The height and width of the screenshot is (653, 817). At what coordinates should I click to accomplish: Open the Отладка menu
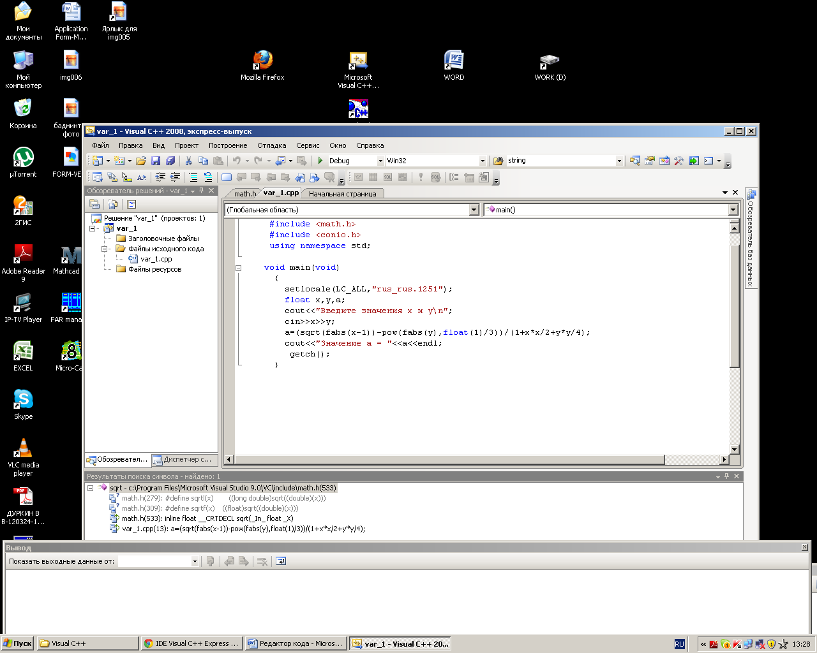coord(272,145)
